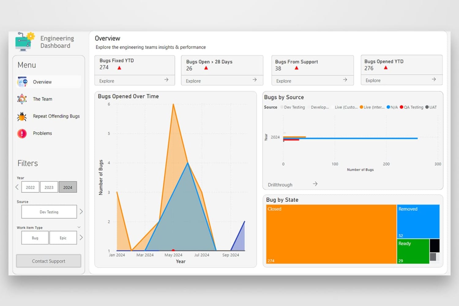Click the Contact Support button
Viewport: 459px width, 306px height.
(49, 261)
